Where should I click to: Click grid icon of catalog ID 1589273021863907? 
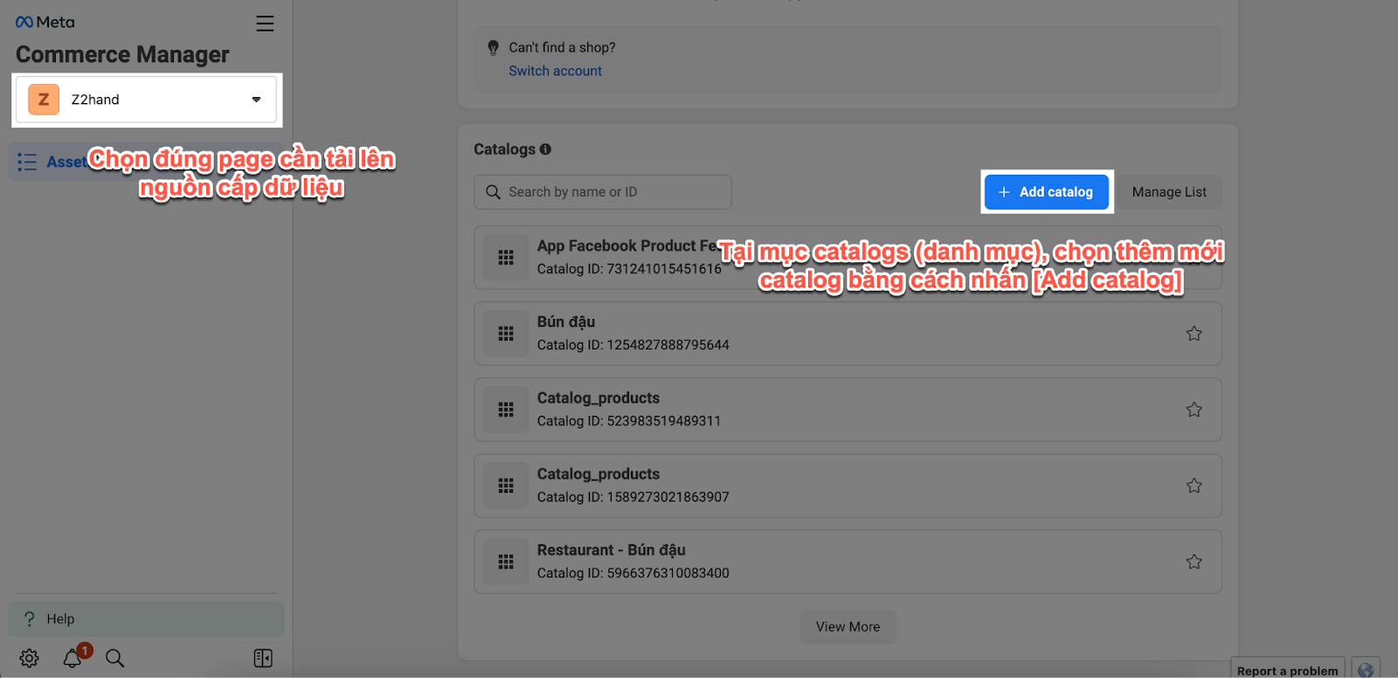[506, 486]
